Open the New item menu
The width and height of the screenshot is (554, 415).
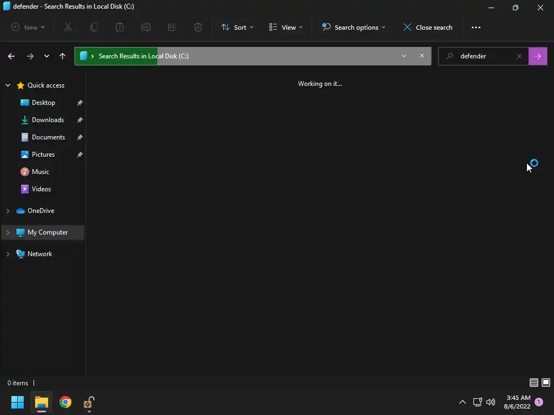click(28, 27)
